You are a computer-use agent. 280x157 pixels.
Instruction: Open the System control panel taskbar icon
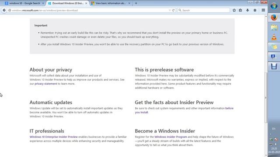click(x=274, y=57)
